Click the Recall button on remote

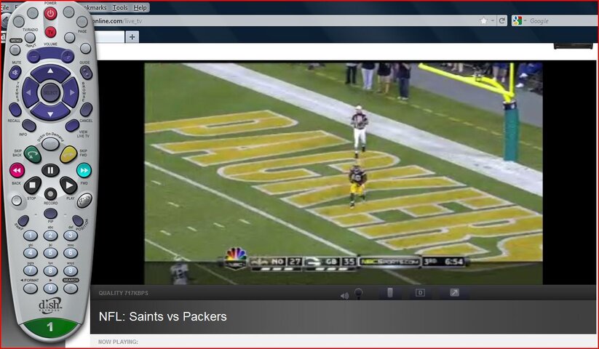(15, 110)
